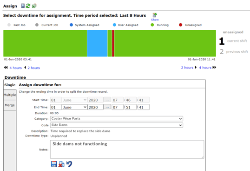The height and width of the screenshot is (171, 250).
Task: Open calendar picker for End Time date
Action: pos(107,107)
